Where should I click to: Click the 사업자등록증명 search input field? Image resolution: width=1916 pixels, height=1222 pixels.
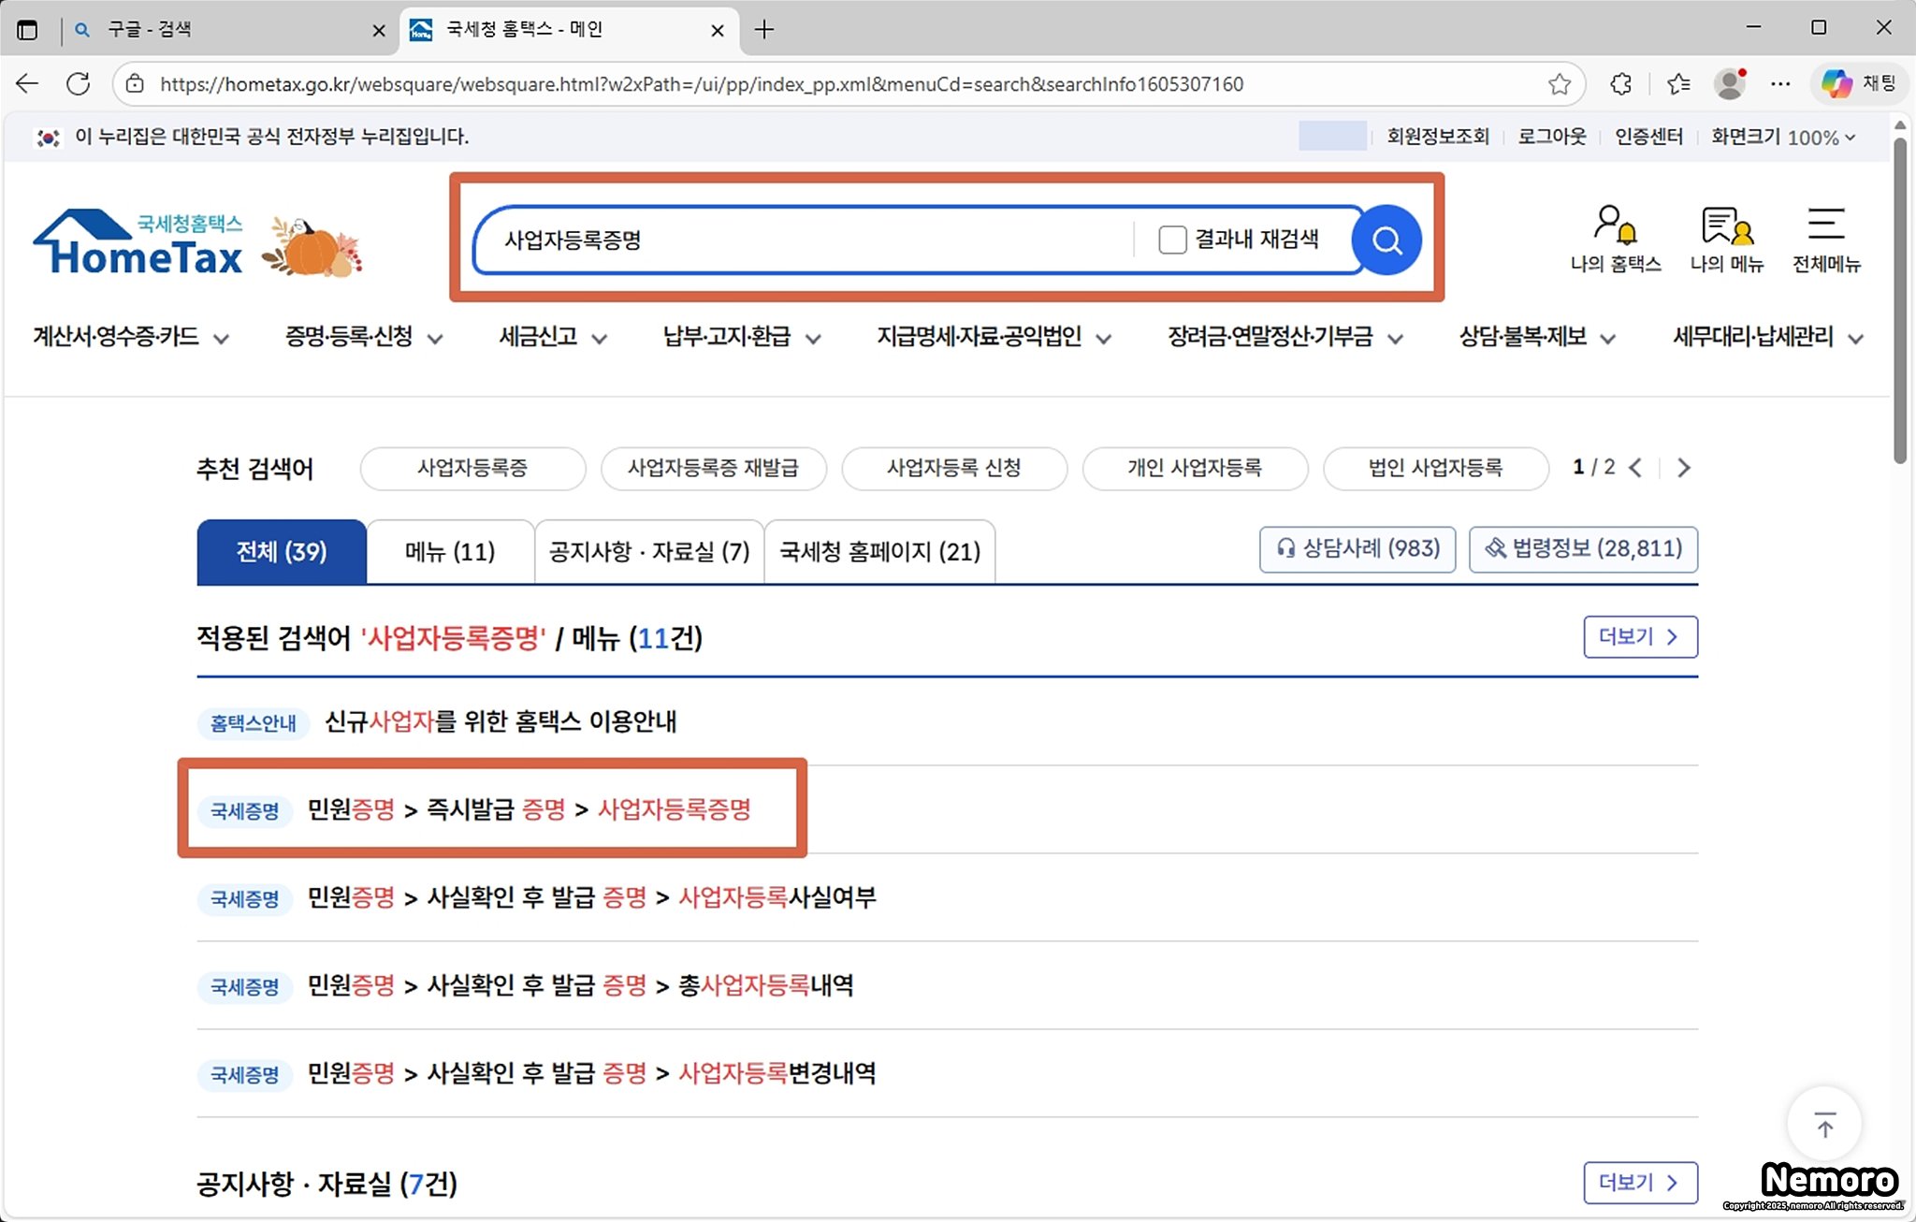pos(795,240)
